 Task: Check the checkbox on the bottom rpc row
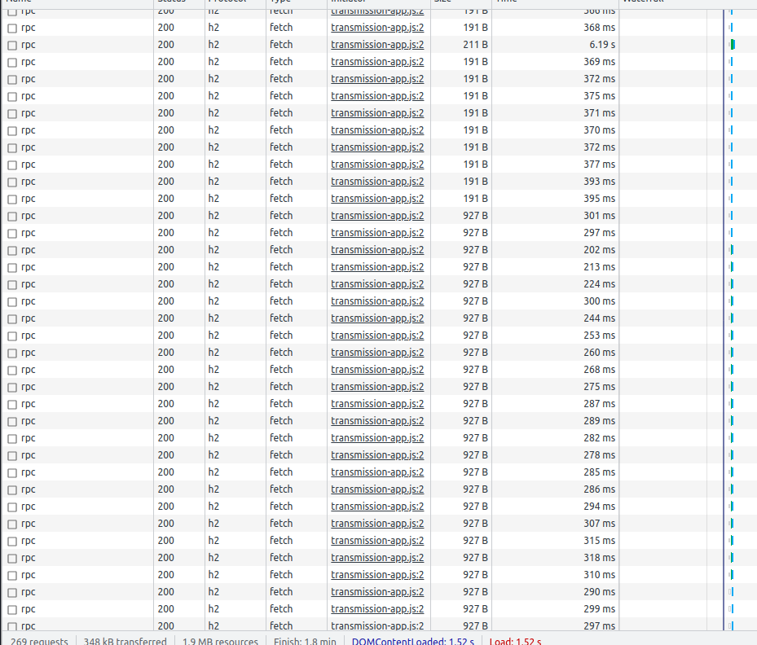click(x=11, y=625)
